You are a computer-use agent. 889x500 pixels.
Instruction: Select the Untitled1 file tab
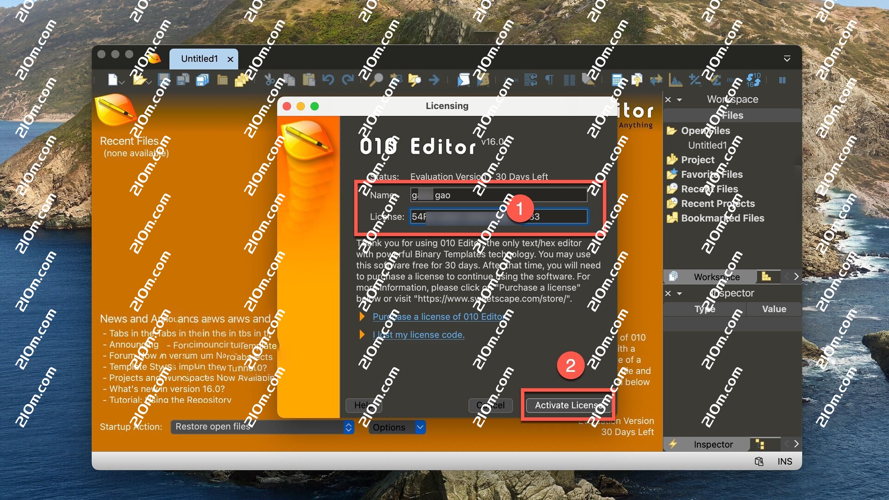coord(200,59)
